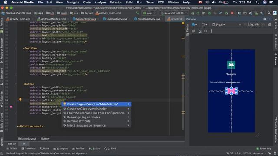
Task: Open the Terminal tool window
Action: (x=28, y=149)
